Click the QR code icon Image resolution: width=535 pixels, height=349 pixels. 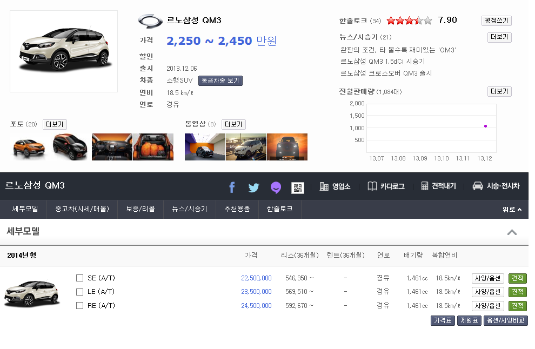point(298,186)
